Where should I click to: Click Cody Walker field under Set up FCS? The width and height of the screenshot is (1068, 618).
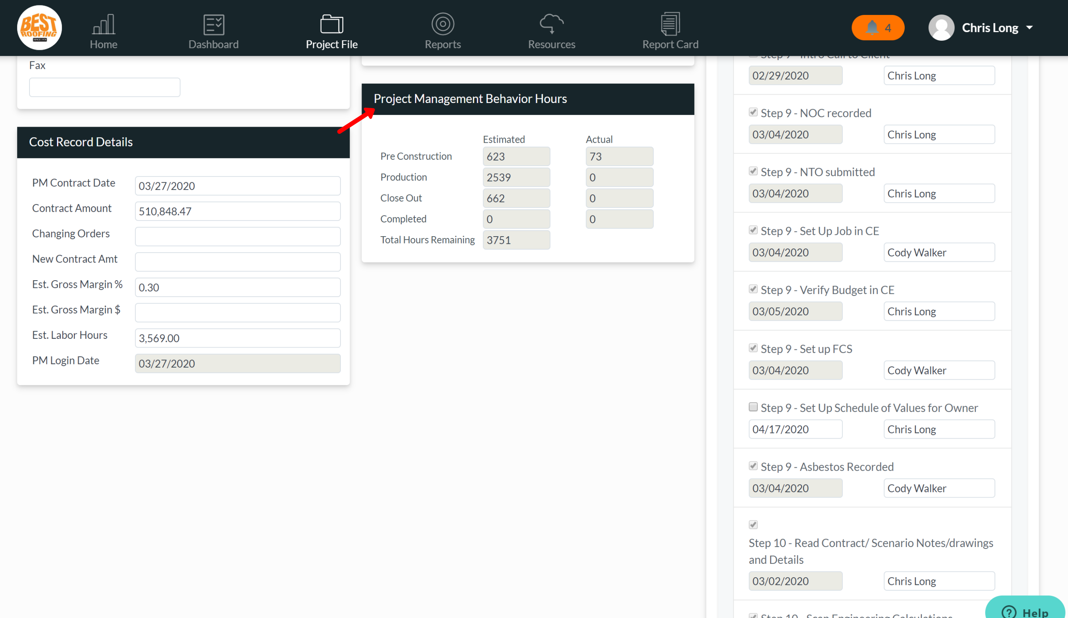939,370
